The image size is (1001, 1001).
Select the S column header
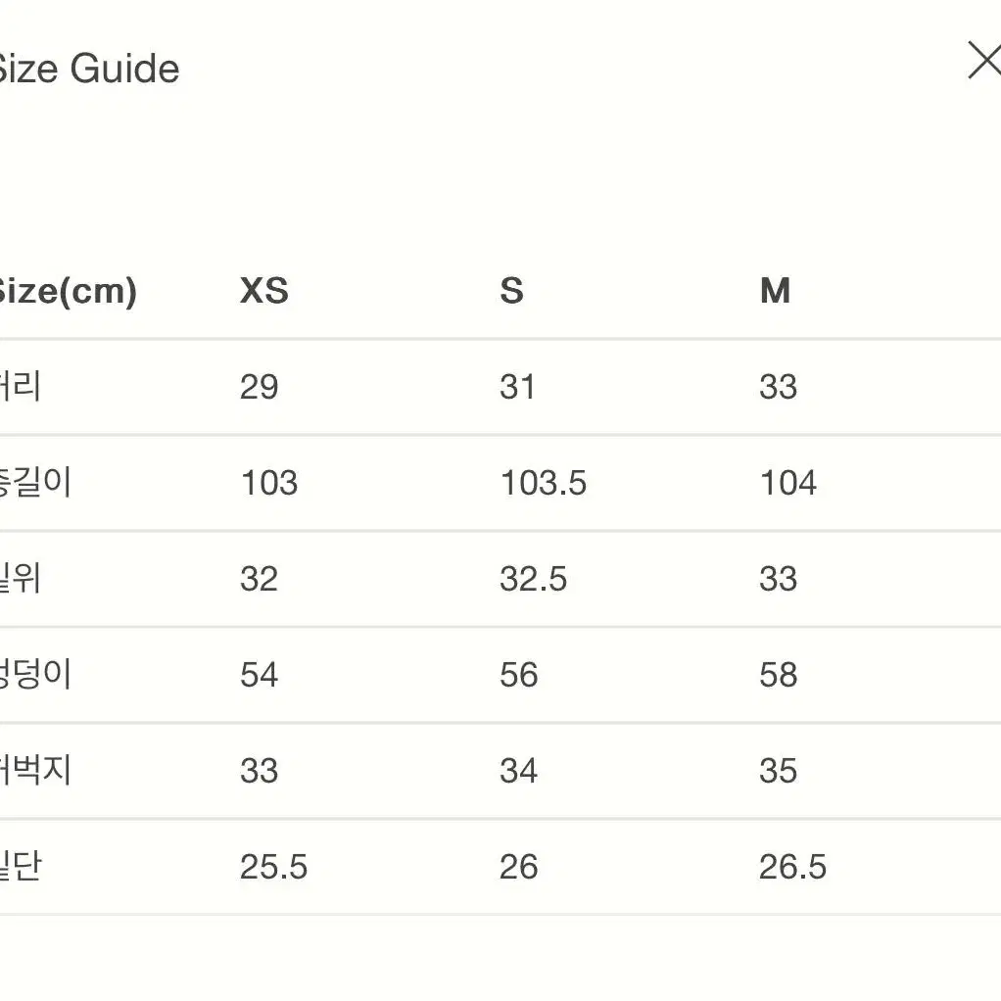point(511,291)
